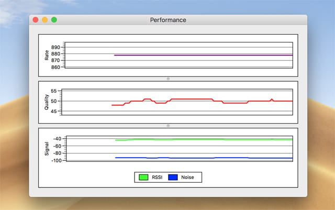
Task: Click the Rate axis label
Action: pyautogui.click(x=47, y=54)
